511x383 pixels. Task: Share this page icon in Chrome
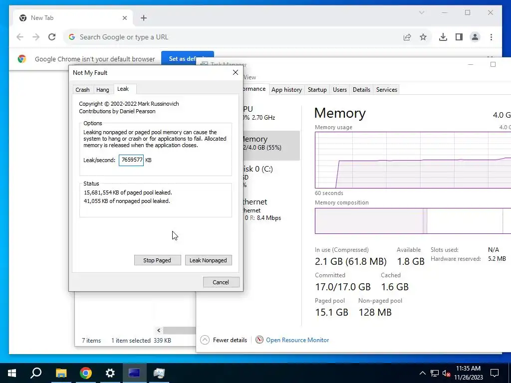point(407,37)
